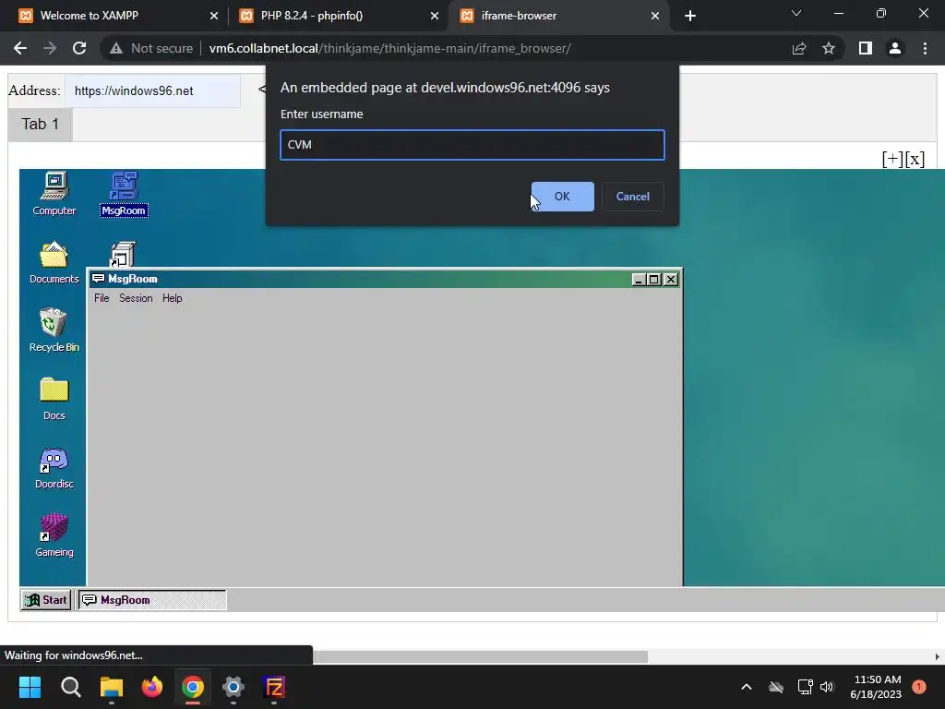Bookmark this page with the star icon
The height and width of the screenshot is (709, 945).
click(x=829, y=48)
